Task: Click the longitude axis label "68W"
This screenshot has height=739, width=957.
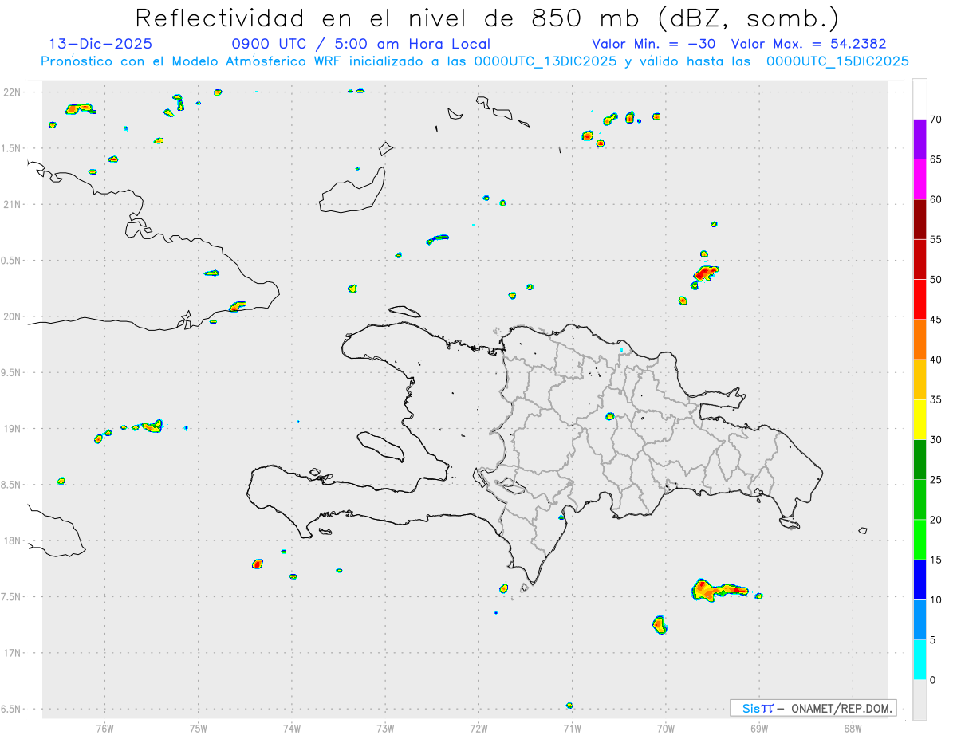Action: pyautogui.click(x=853, y=728)
